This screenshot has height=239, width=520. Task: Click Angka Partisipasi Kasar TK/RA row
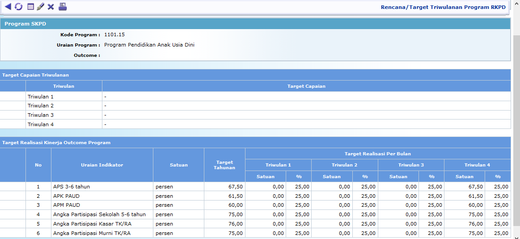(92, 224)
